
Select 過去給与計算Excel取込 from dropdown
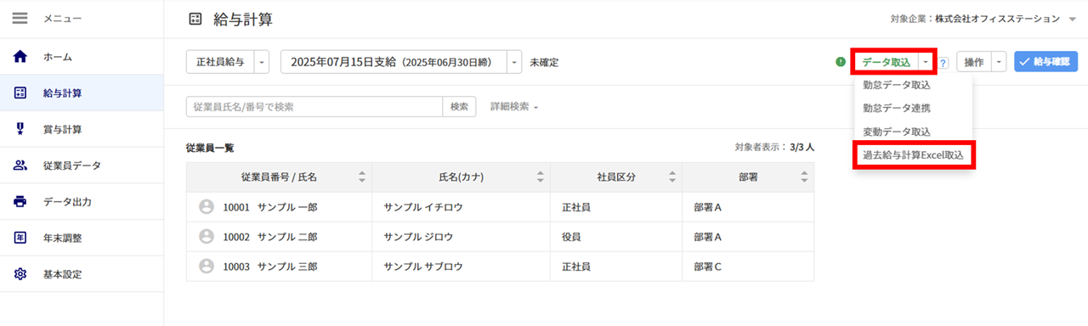tap(913, 155)
